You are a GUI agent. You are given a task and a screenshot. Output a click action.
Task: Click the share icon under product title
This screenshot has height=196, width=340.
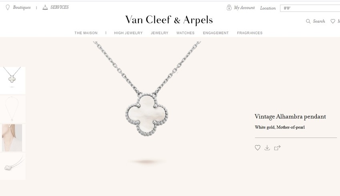pyautogui.click(x=277, y=148)
